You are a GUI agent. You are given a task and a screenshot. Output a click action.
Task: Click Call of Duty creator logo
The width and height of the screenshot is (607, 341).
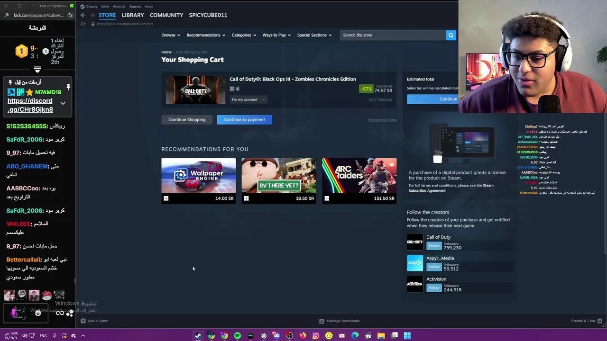pyautogui.click(x=415, y=242)
